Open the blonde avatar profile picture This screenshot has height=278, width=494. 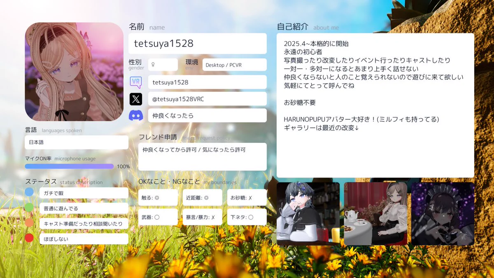click(x=74, y=72)
